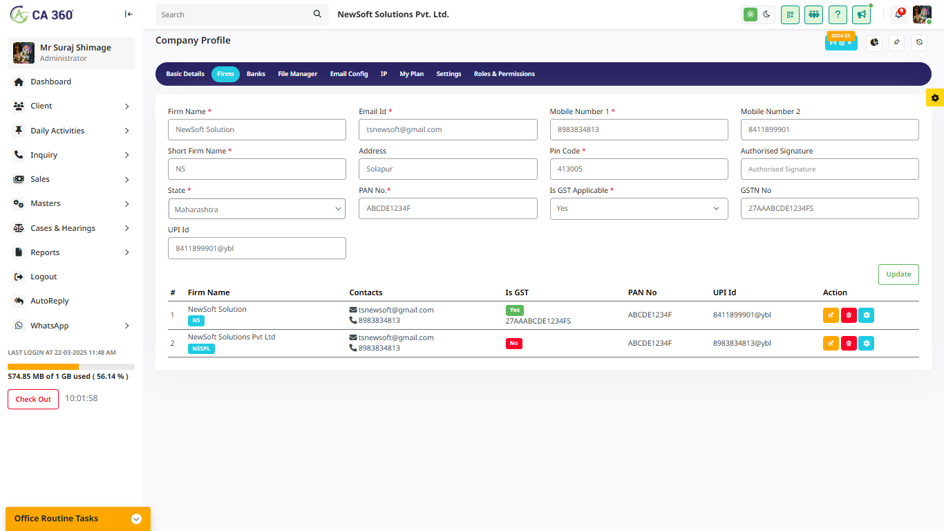Open the My Plan tab
944x531 pixels.
(x=412, y=74)
